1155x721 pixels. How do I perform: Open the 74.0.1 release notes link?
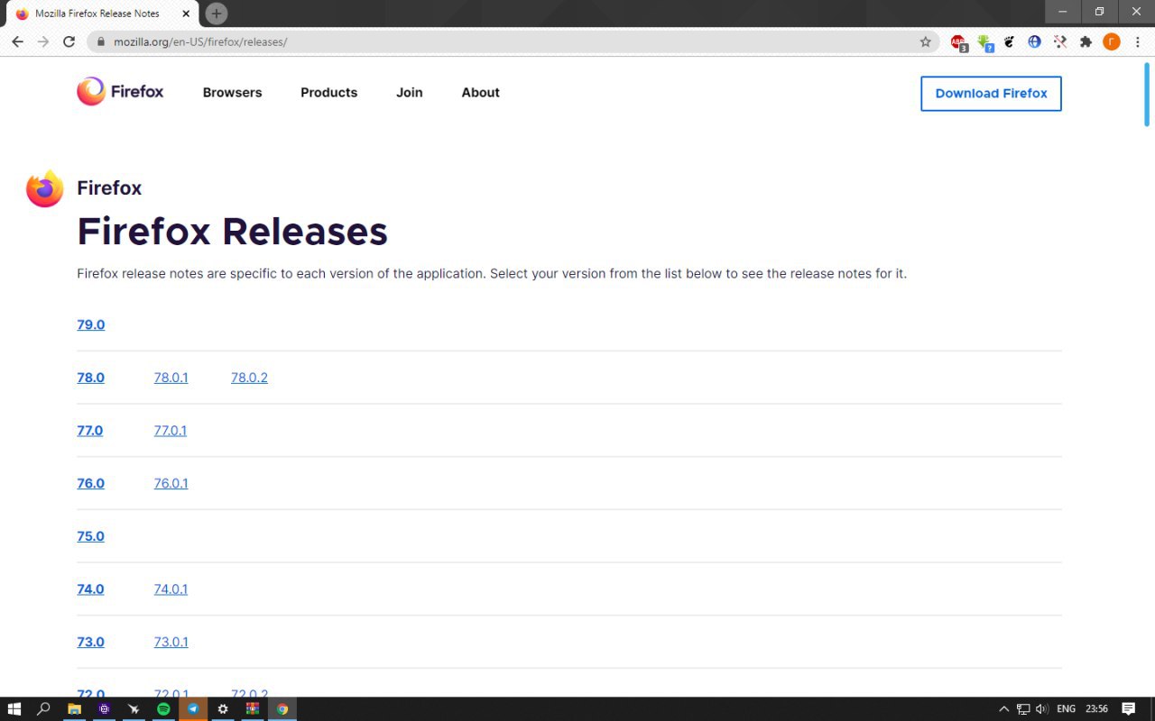171,589
